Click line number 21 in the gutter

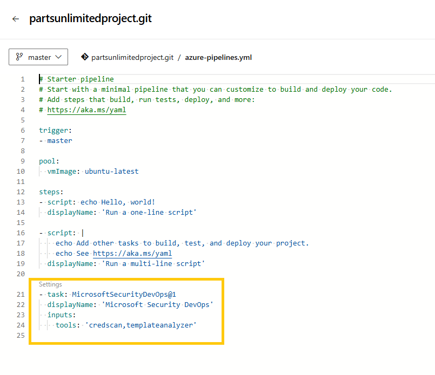point(21,295)
